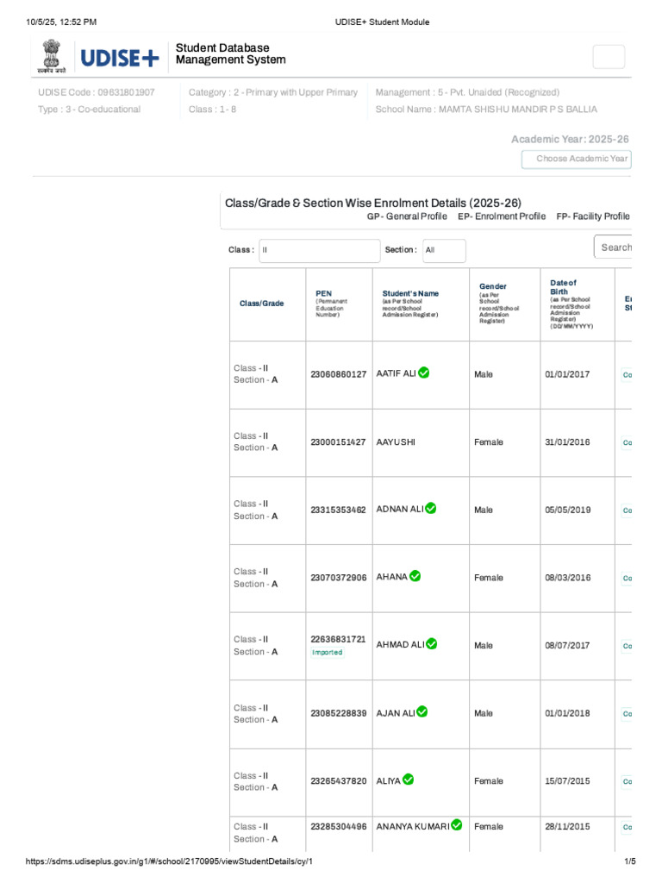Click PEN 23285304496
This screenshot has height=883, width=662.
(338, 827)
